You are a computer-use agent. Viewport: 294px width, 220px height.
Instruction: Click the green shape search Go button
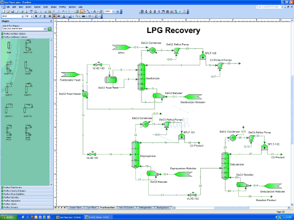tap(50, 29)
